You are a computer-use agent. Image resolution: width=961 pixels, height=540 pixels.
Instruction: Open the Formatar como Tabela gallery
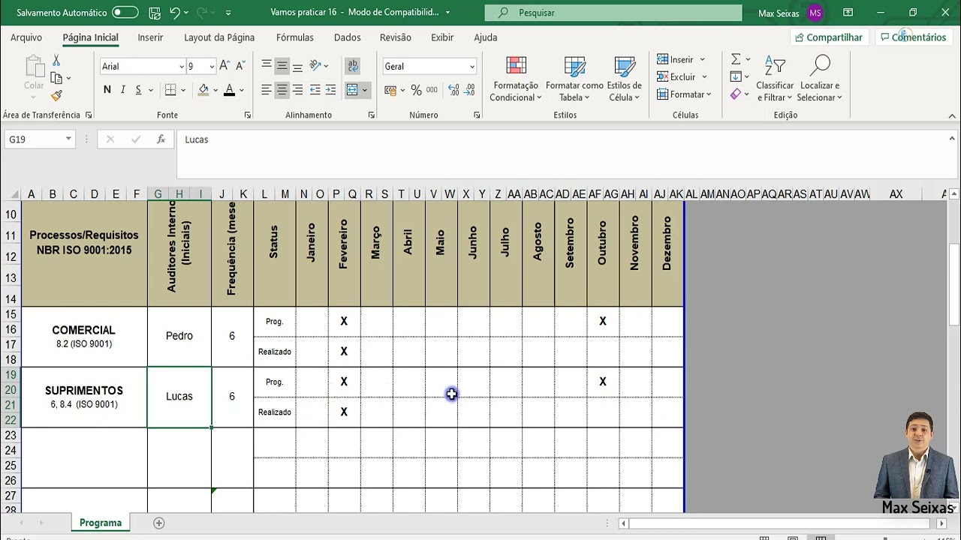(x=574, y=79)
